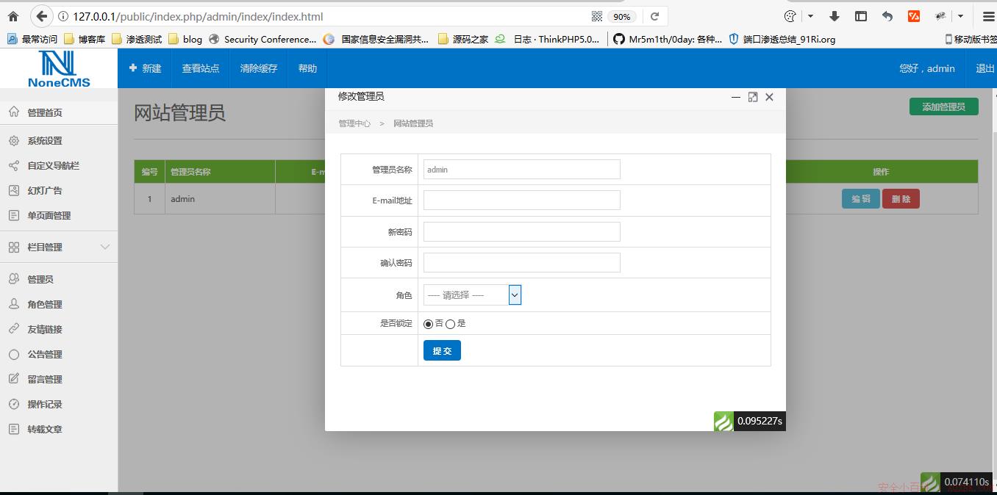Open 公告管理 in the sidebar
Image resolution: width=997 pixels, height=495 pixels.
[x=59, y=354]
